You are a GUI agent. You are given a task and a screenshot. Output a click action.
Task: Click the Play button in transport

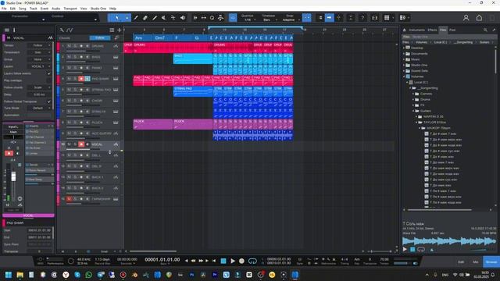click(x=233, y=261)
